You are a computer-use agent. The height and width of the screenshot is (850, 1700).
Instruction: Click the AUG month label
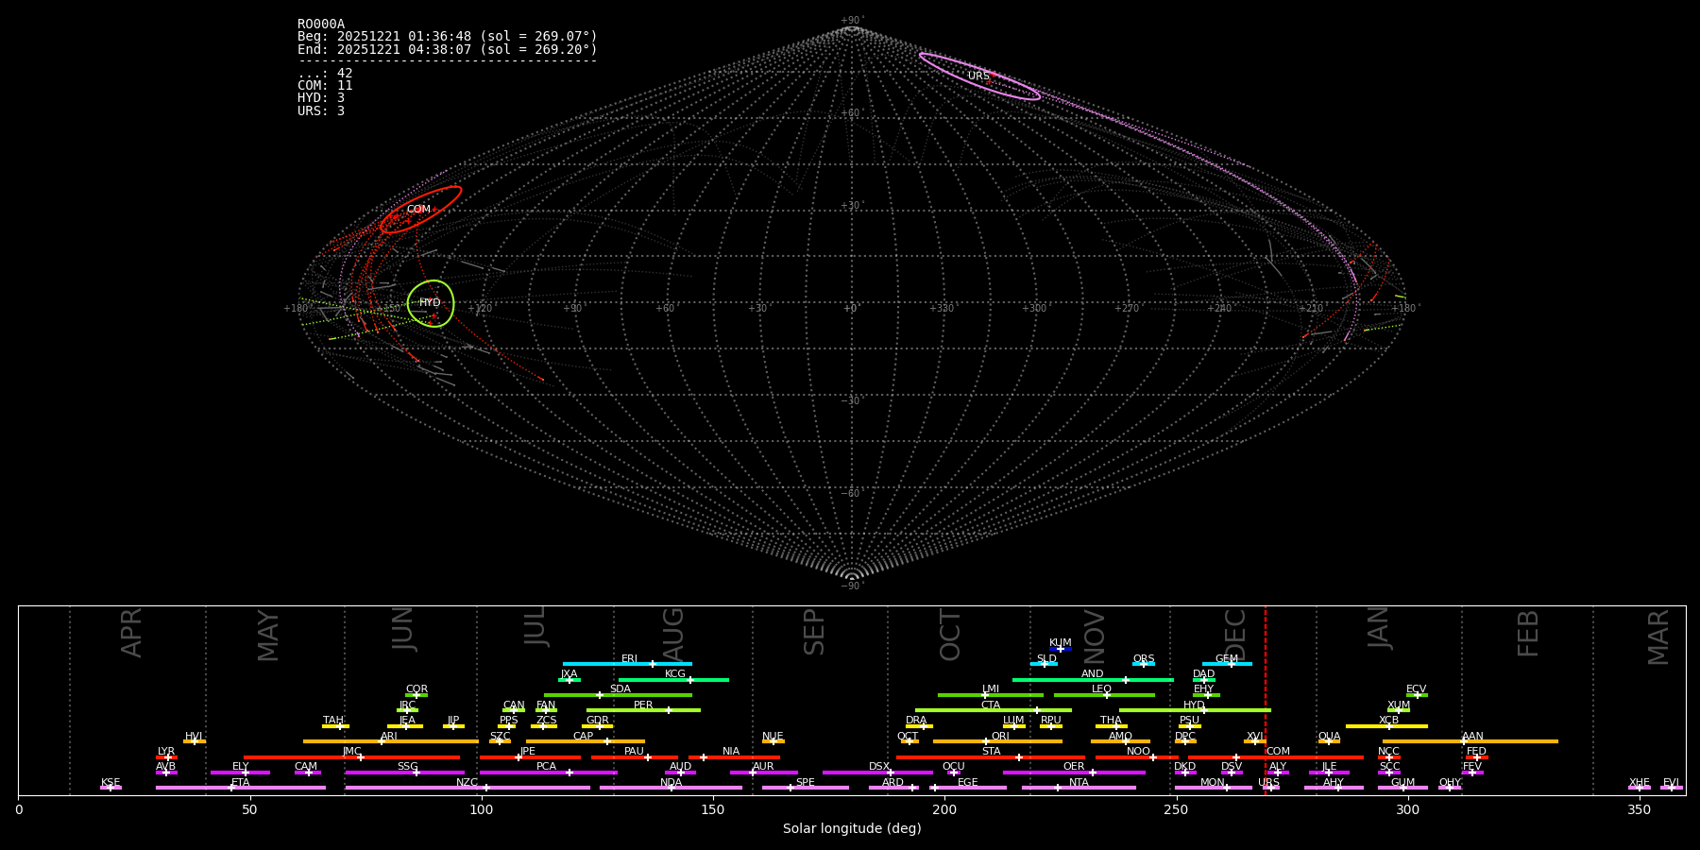coord(672,635)
